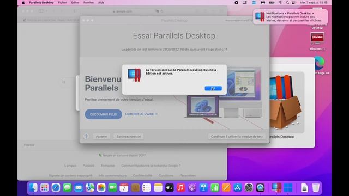Open Comment fonctionne la recherche Google link
The image size is (349, 196).
(x=151, y=166)
